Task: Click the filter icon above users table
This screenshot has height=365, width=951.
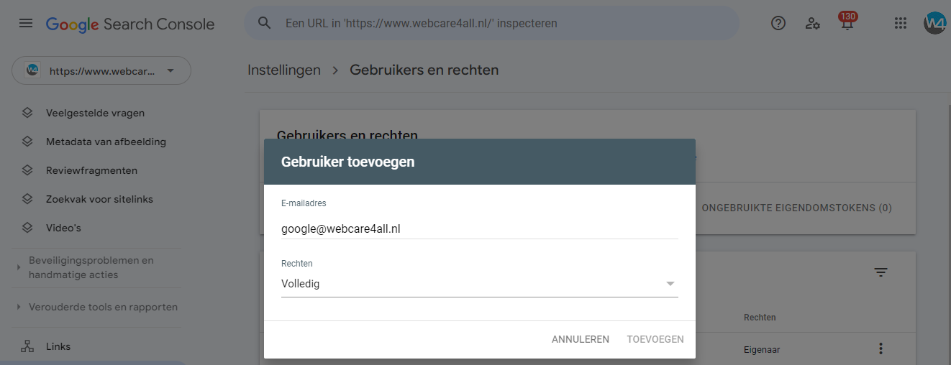Action: [x=881, y=272]
